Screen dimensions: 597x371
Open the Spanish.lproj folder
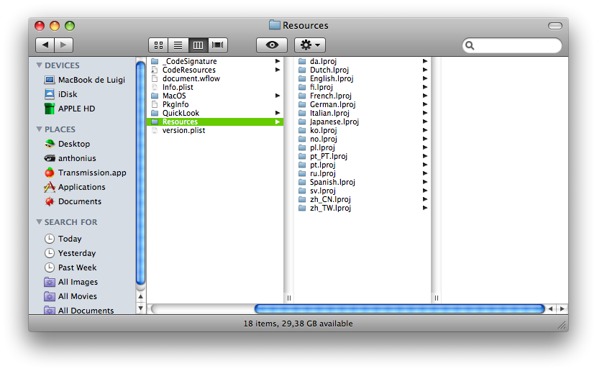(x=363, y=183)
